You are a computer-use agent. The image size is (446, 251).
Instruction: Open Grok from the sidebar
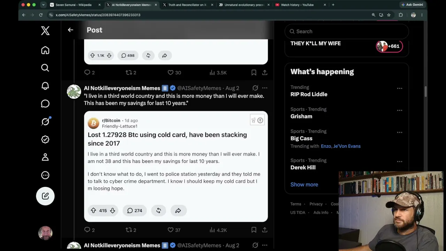coord(45,121)
